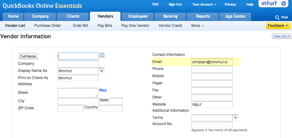This screenshot has height=138, width=292.
Task: Open the Privacy link
Action: point(230,4)
